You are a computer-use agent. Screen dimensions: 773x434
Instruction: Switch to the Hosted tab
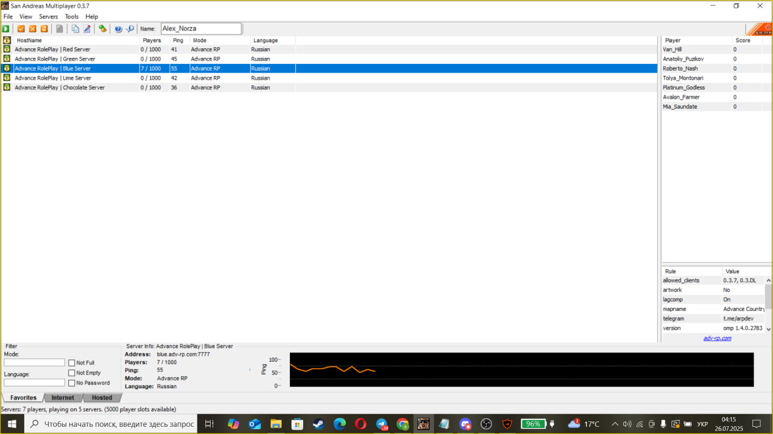[x=101, y=398]
